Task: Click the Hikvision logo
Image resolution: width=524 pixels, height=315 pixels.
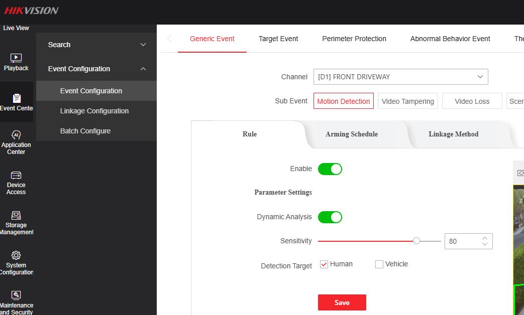Action: coord(32,11)
